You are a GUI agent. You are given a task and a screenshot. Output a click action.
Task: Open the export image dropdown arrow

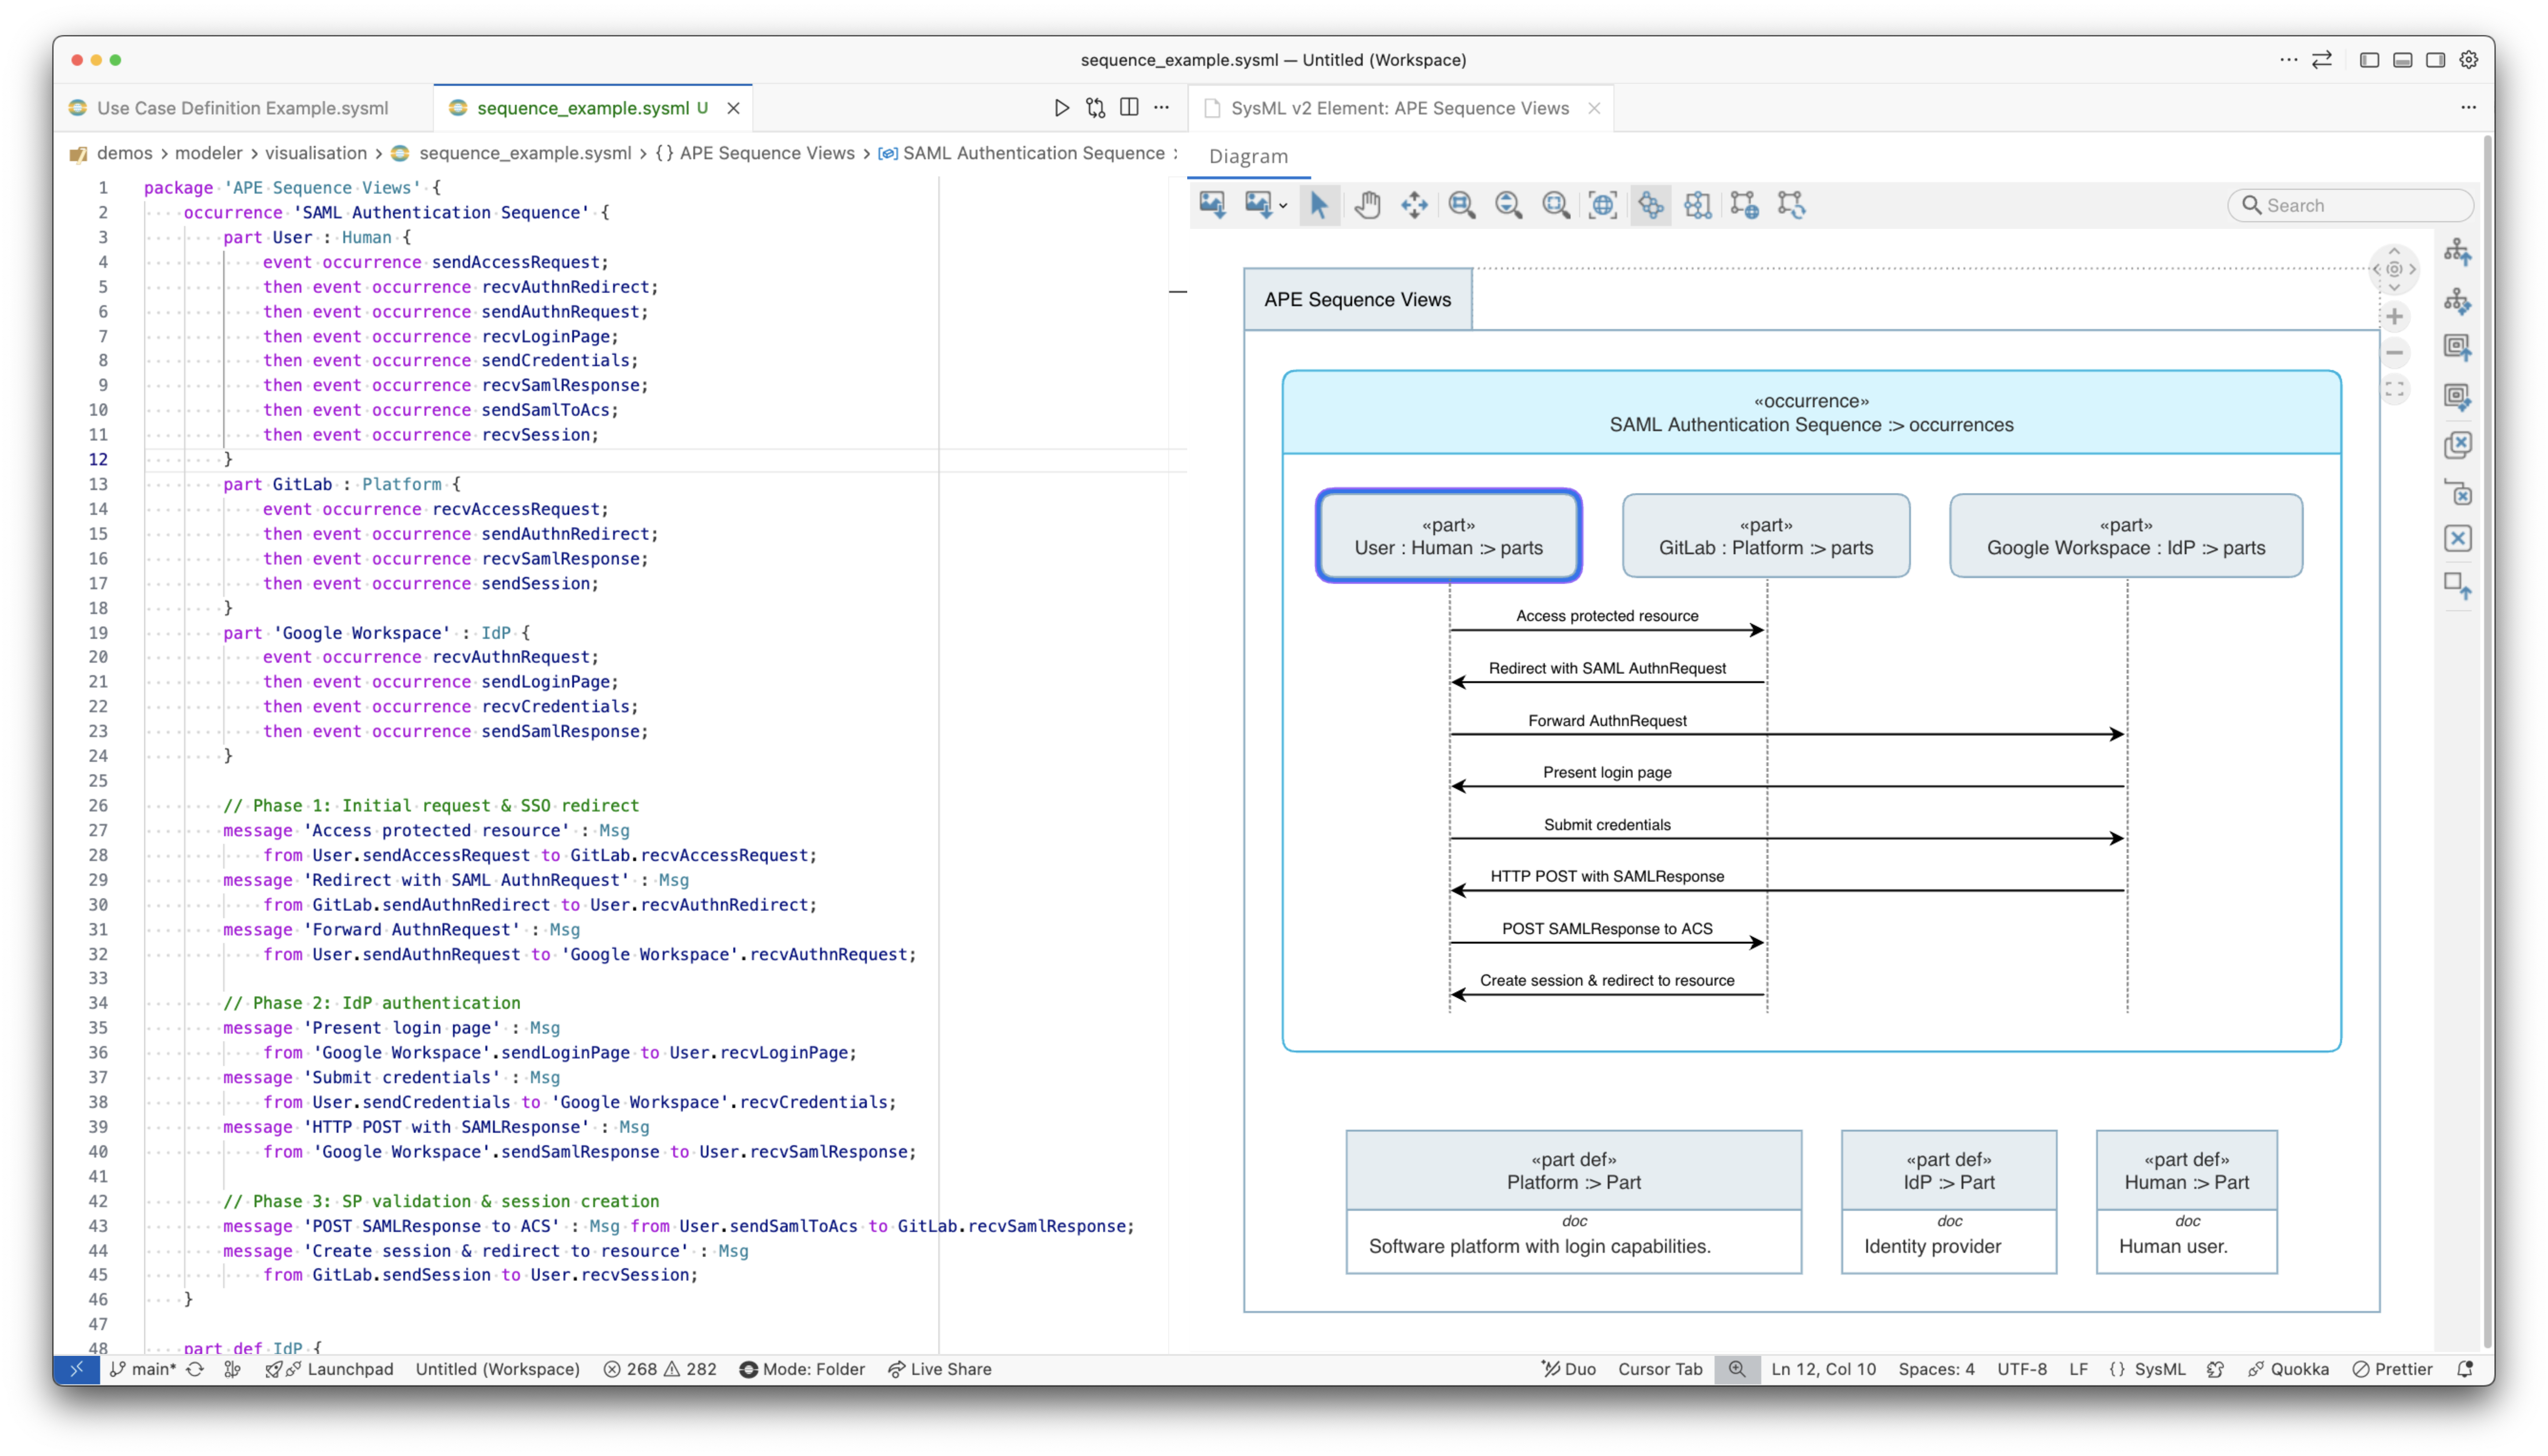[x=1283, y=206]
